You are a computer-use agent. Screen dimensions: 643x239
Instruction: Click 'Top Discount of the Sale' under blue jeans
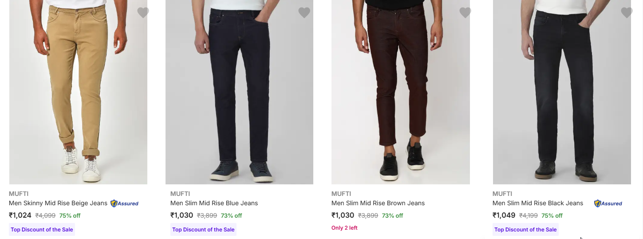coord(203,230)
